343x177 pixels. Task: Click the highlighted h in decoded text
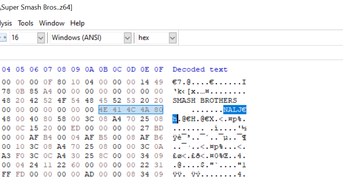175,119
